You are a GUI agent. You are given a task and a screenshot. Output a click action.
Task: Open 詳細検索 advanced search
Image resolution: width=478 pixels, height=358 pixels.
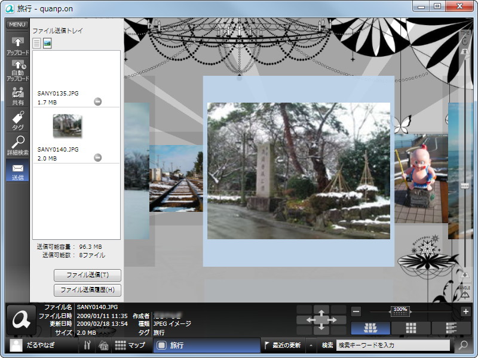(18, 146)
